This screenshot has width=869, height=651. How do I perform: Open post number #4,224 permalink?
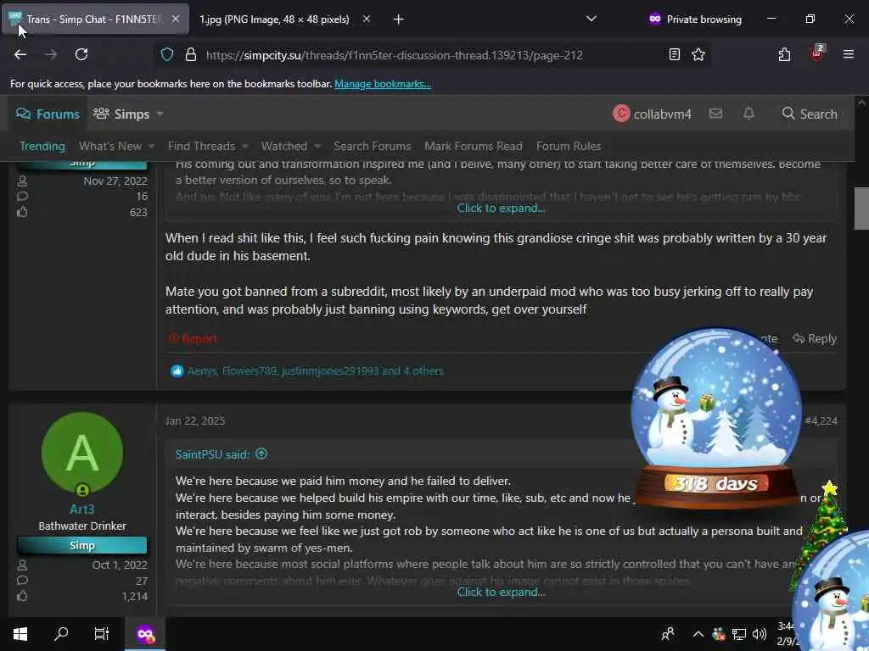[x=821, y=420]
